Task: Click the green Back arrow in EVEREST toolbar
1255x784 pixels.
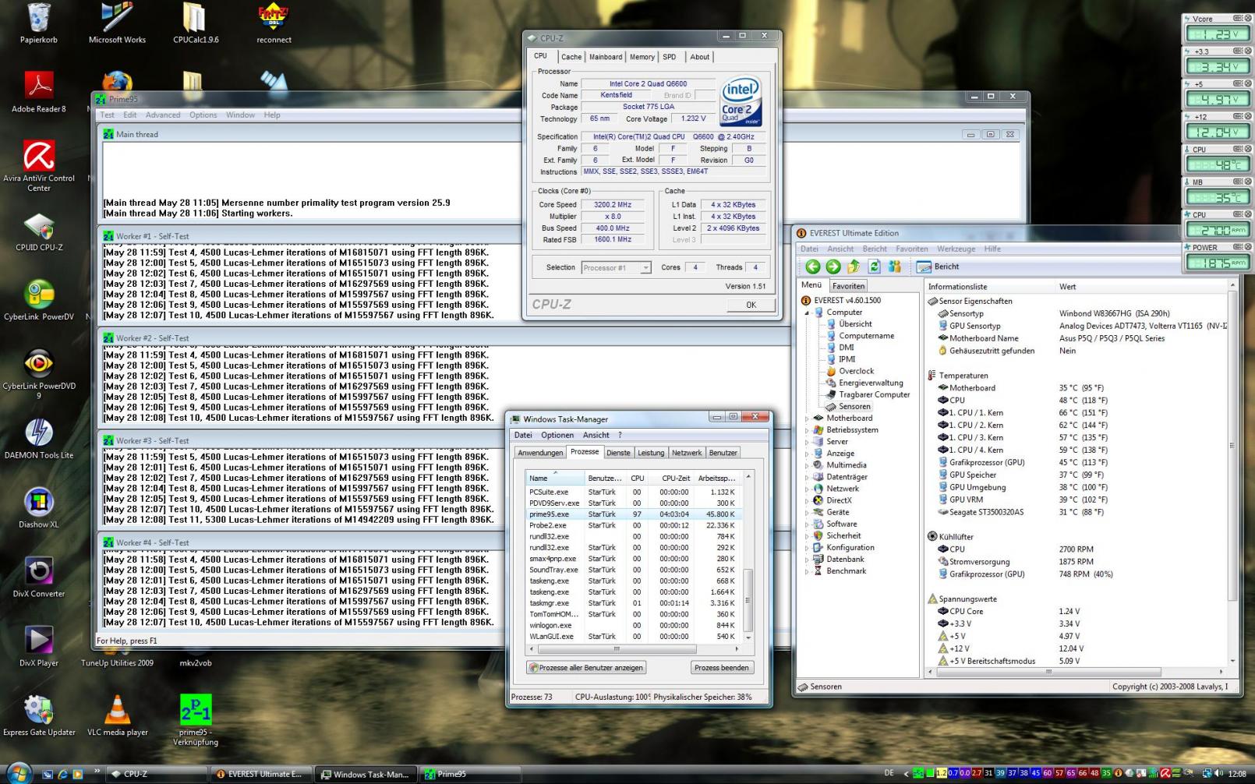Action: click(813, 267)
